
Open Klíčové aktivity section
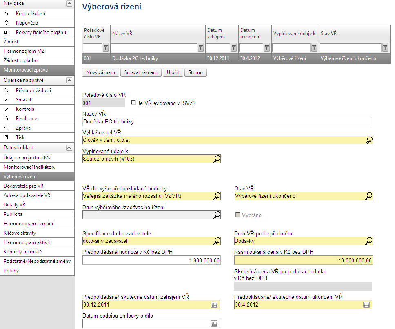point(37,233)
